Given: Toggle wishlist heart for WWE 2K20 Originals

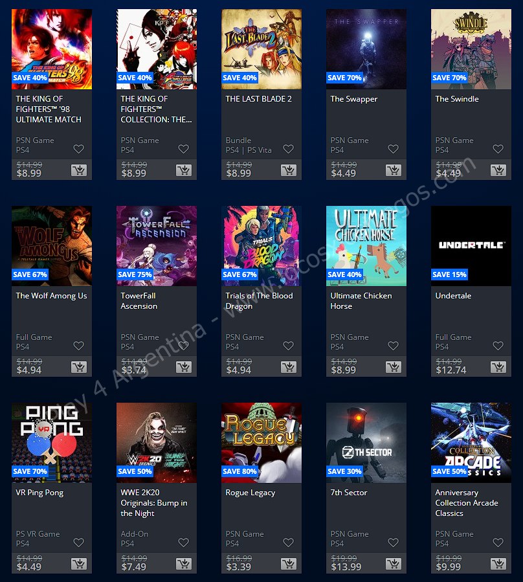Looking at the screenshot, I should pos(184,543).
